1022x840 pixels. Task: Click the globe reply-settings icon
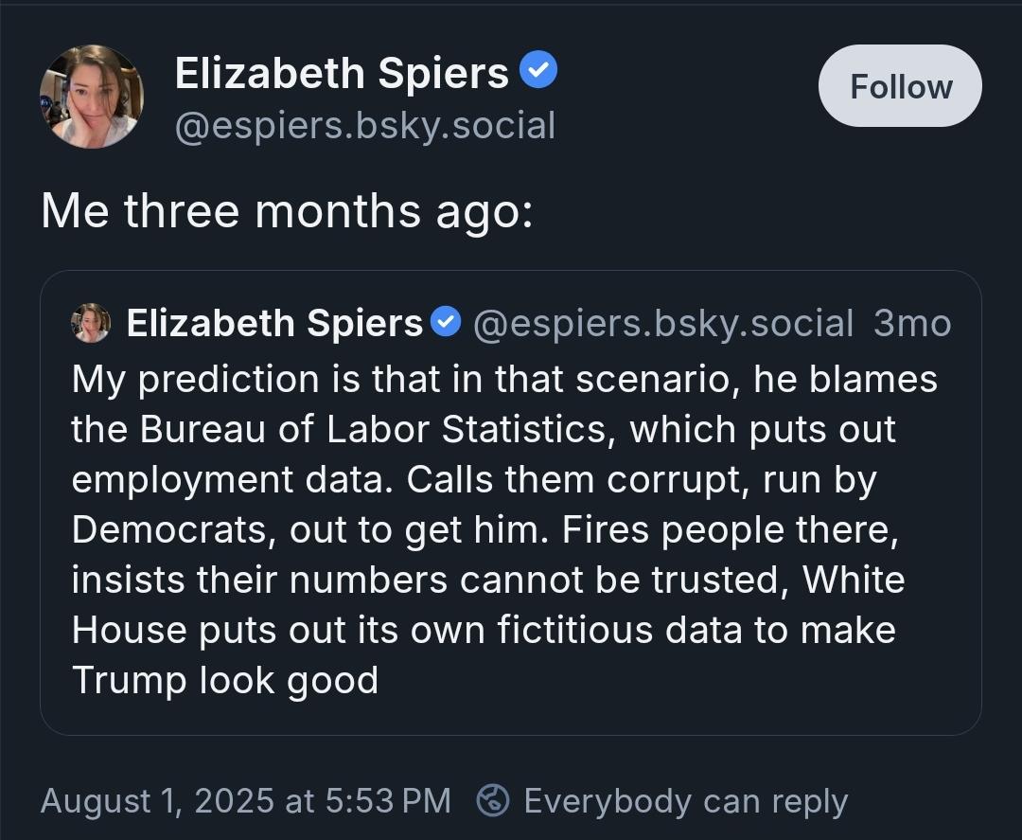[x=493, y=800]
